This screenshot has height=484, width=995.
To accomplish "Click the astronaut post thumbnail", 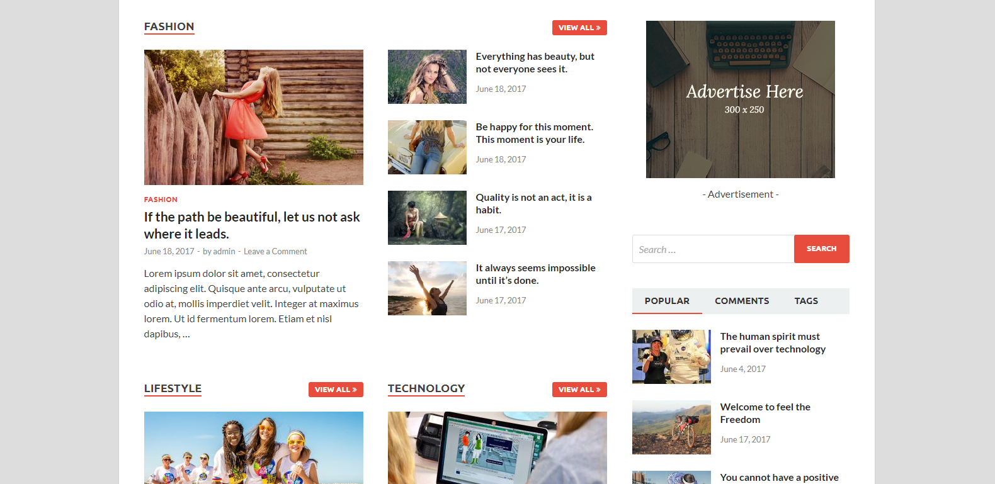I will [671, 357].
